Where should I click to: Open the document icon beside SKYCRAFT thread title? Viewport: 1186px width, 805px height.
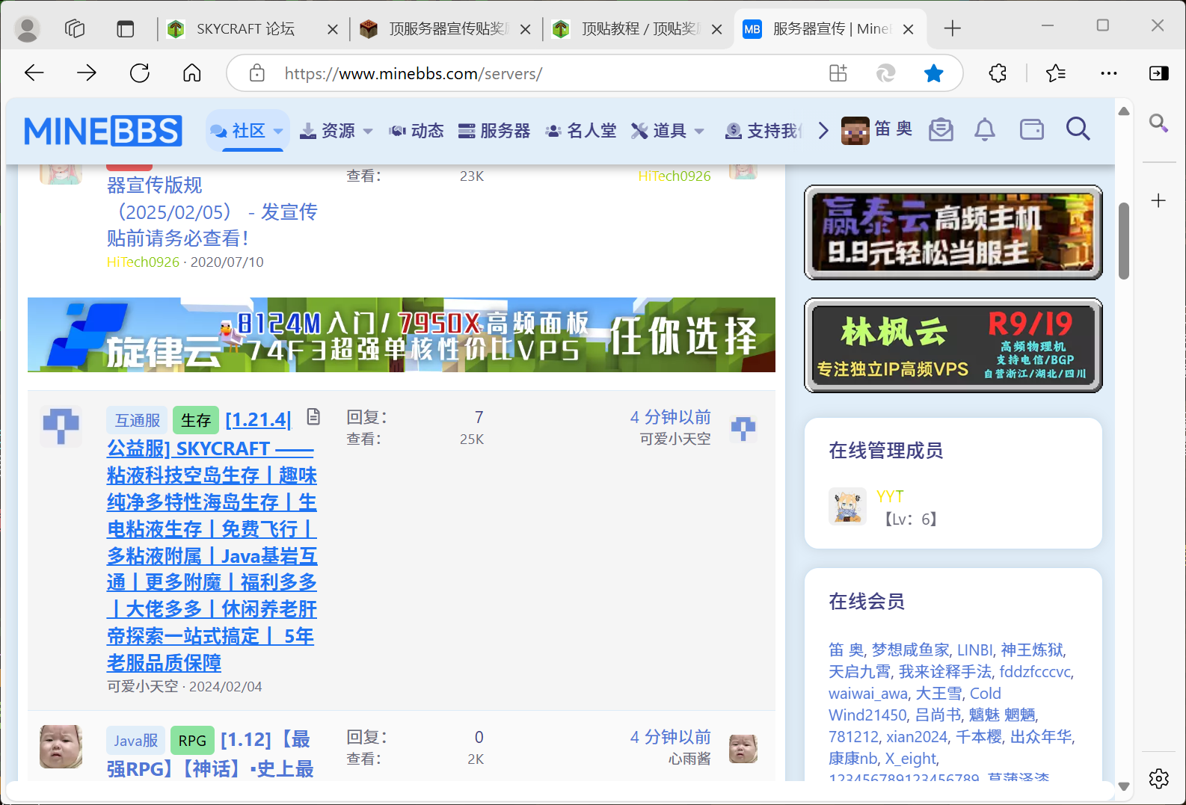(313, 416)
